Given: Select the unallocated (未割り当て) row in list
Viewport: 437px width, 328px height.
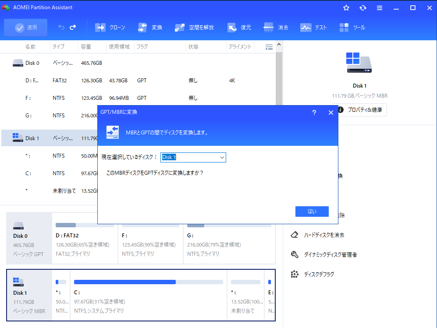Looking at the screenshot, I should click(50, 191).
